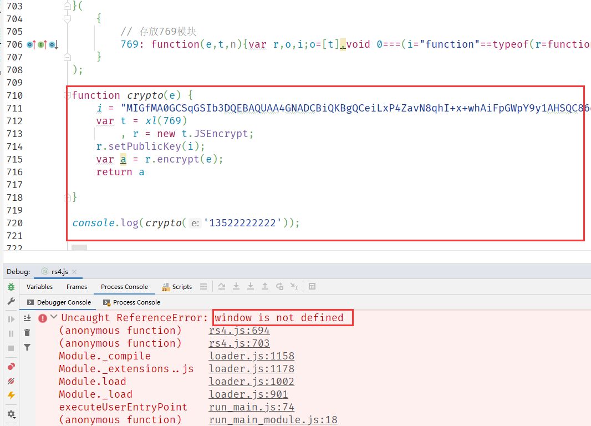The width and height of the screenshot is (591, 426).
Task: Collapse the crypto function code fold
Action: pos(68,95)
